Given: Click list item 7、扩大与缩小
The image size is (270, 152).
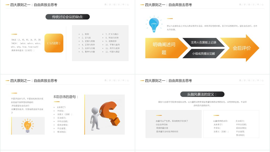Looking at the screenshot, I should 112,34.
